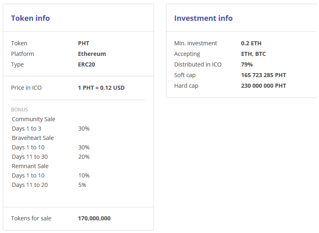Click the Community Sale label
319x233 pixels.
tap(33, 119)
